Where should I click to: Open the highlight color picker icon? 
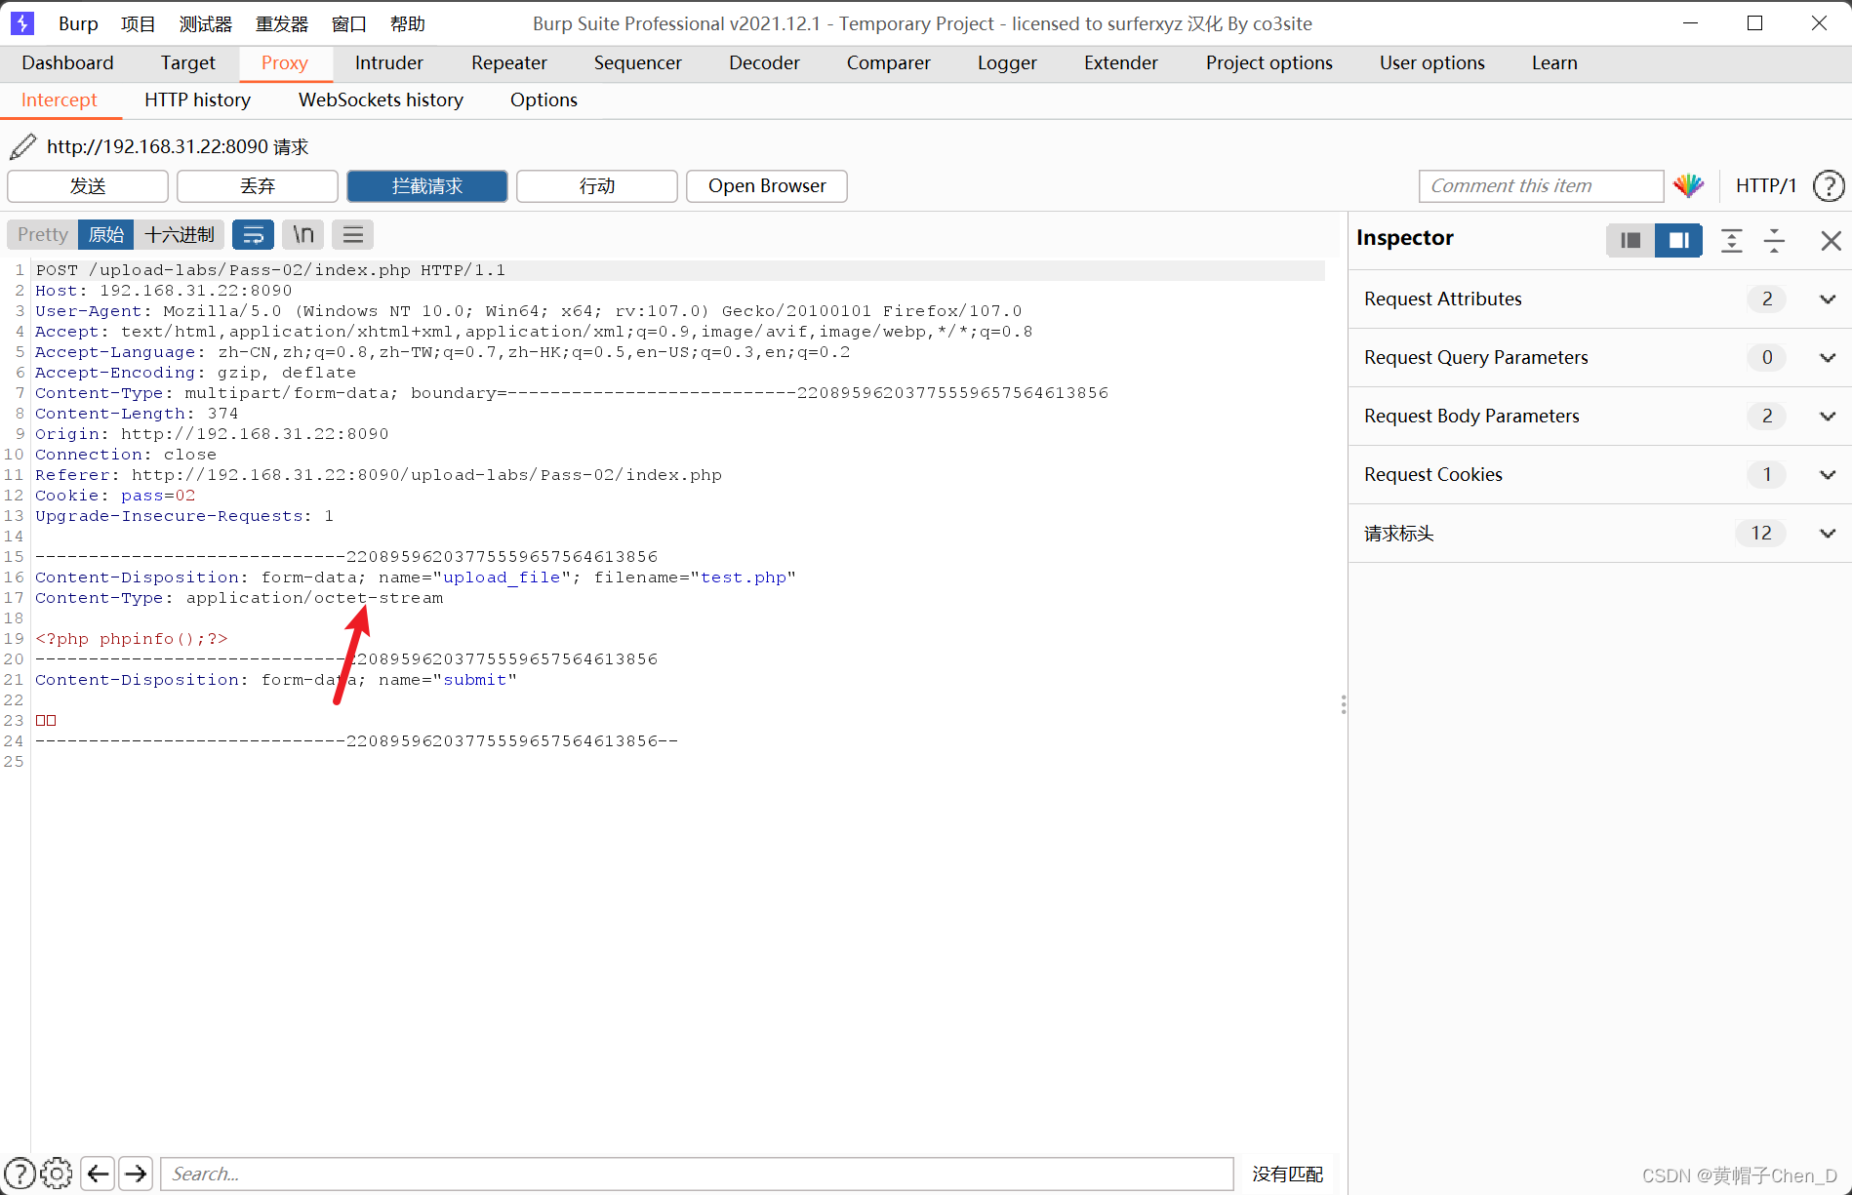pos(1689,185)
